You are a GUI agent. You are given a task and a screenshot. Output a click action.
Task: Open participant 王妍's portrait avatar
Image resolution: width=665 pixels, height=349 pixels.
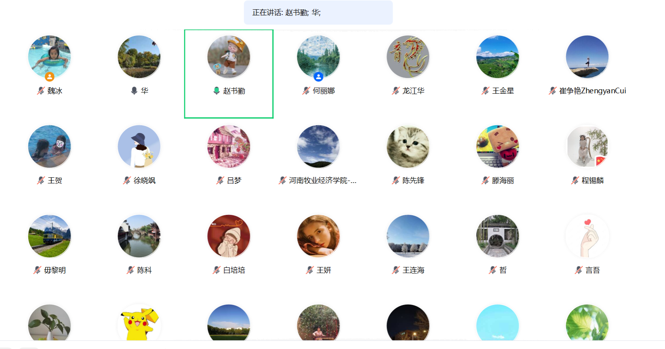coord(318,236)
